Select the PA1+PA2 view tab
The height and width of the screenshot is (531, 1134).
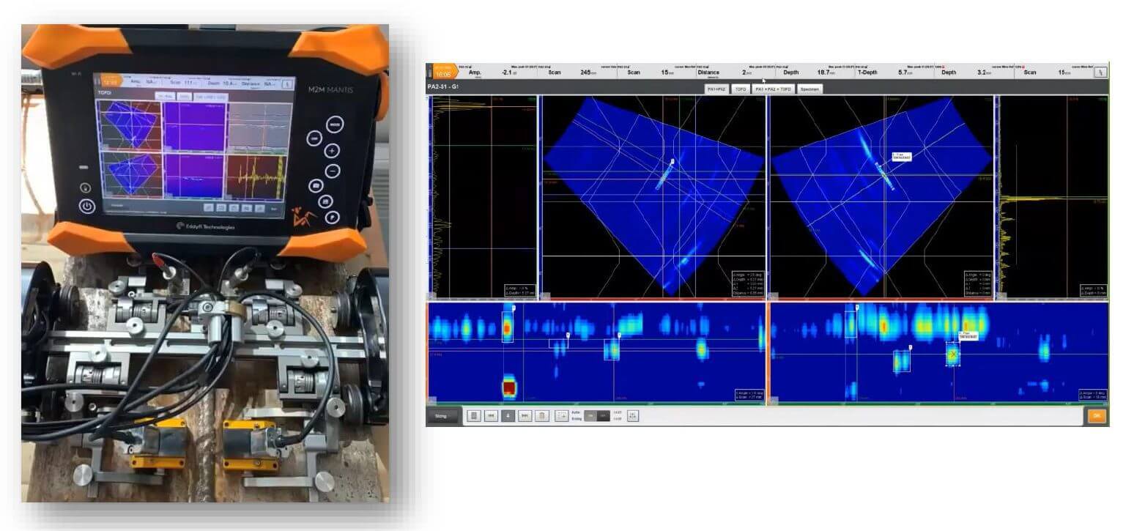click(x=715, y=89)
